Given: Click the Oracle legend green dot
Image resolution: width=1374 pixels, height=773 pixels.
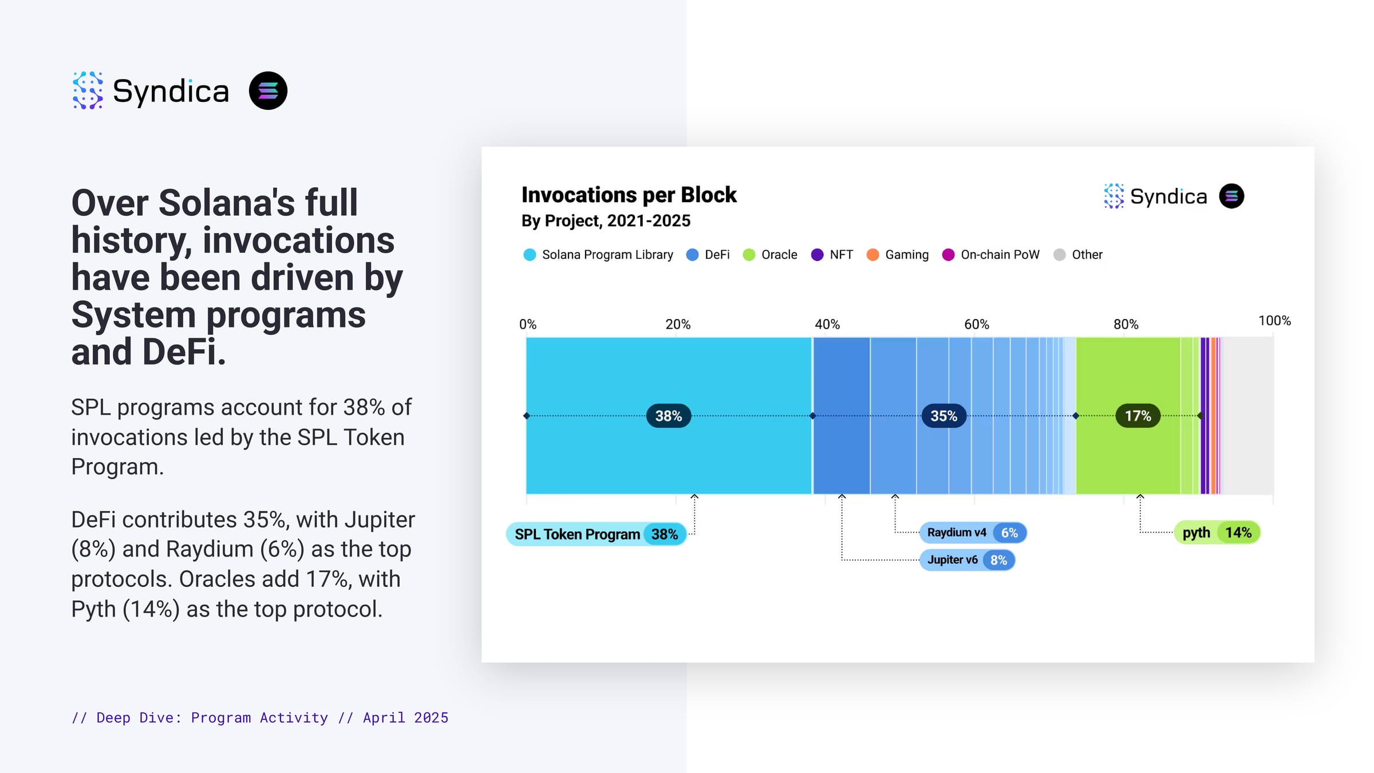Looking at the screenshot, I should point(749,255).
